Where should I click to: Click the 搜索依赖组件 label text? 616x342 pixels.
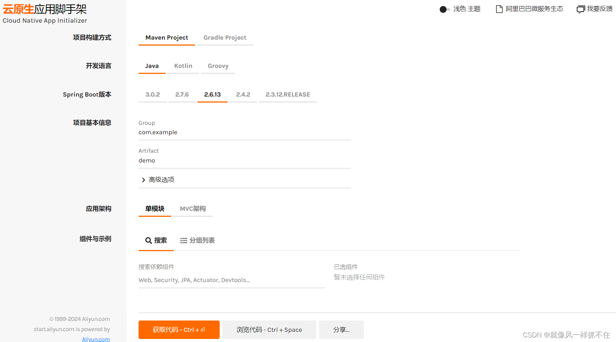click(x=156, y=267)
